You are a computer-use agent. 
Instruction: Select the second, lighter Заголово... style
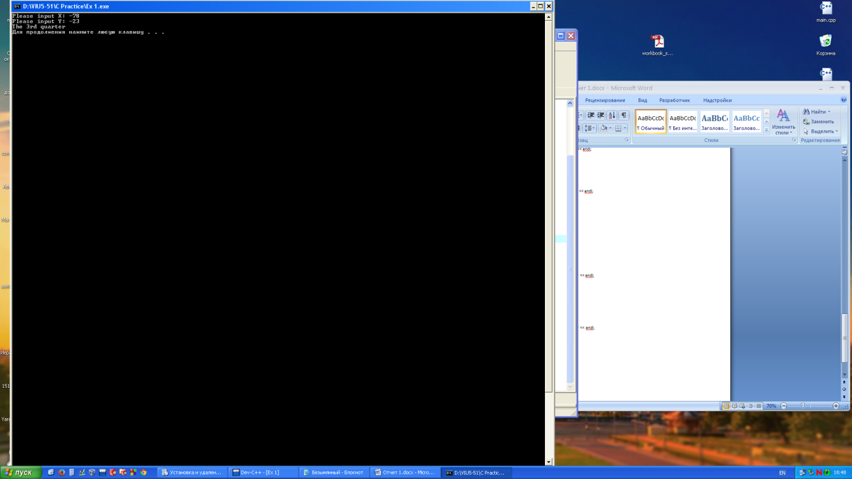[x=746, y=122]
